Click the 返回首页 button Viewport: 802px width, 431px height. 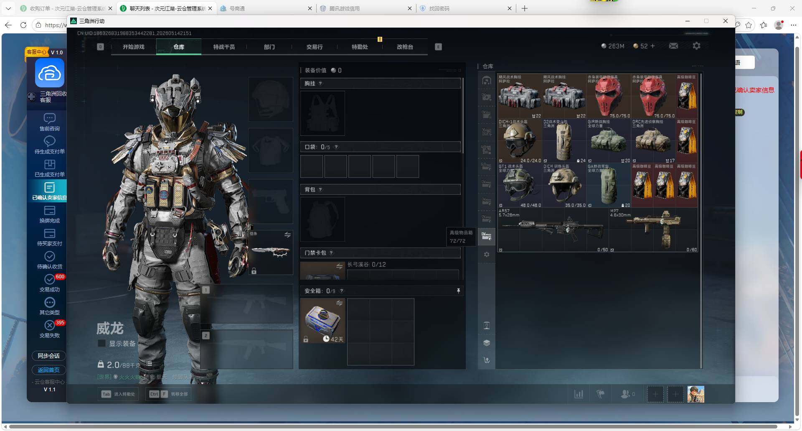point(49,370)
